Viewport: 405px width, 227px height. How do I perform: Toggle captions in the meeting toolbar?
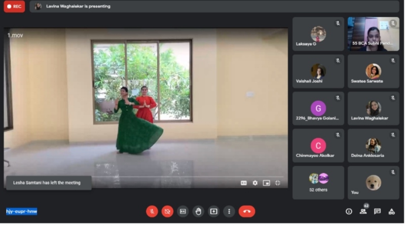point(182,211)
